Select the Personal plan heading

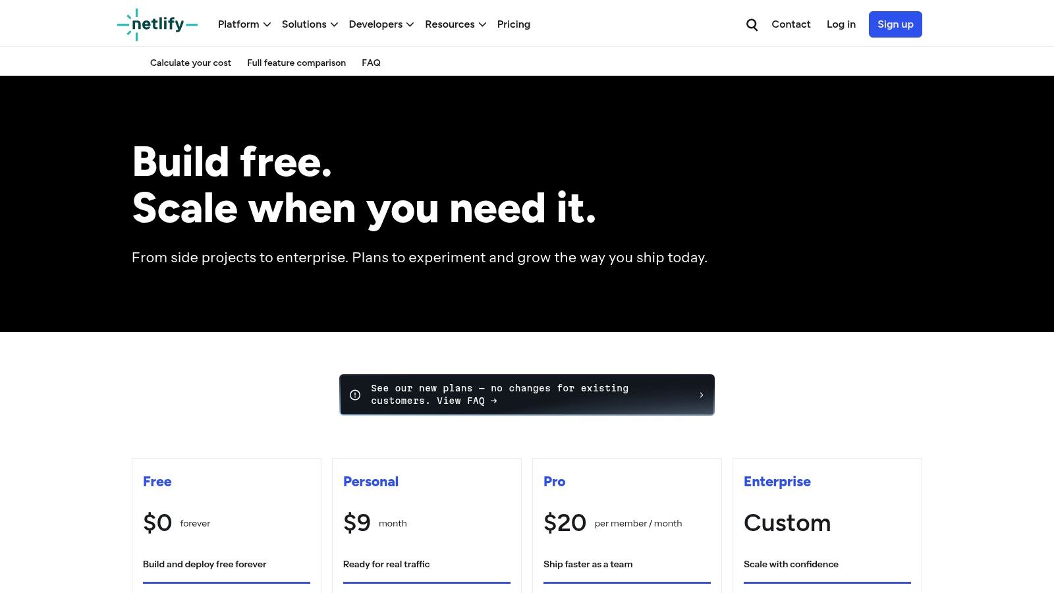click(x=370, y=482)
